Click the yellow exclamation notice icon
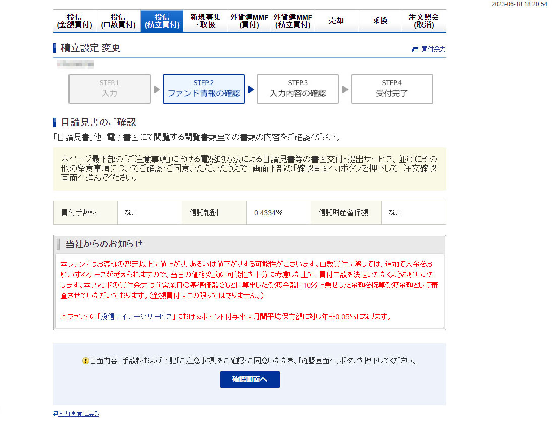This screenshot has height=422, width=555. pyautogui.click(x=85, y=361)
